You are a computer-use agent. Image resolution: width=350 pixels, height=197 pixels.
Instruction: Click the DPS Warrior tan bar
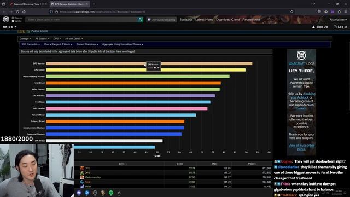(149, 63)
